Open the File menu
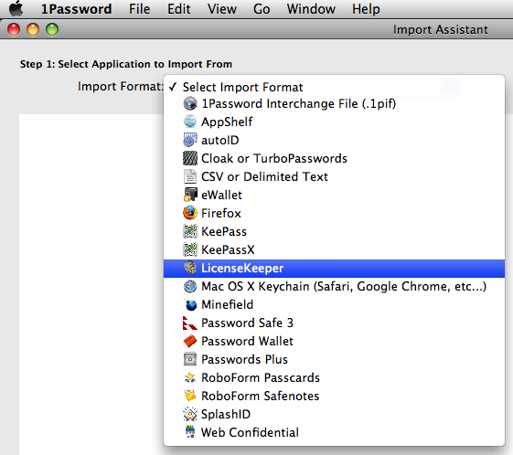This screenshot has height=455, width=513. [139, 9]
